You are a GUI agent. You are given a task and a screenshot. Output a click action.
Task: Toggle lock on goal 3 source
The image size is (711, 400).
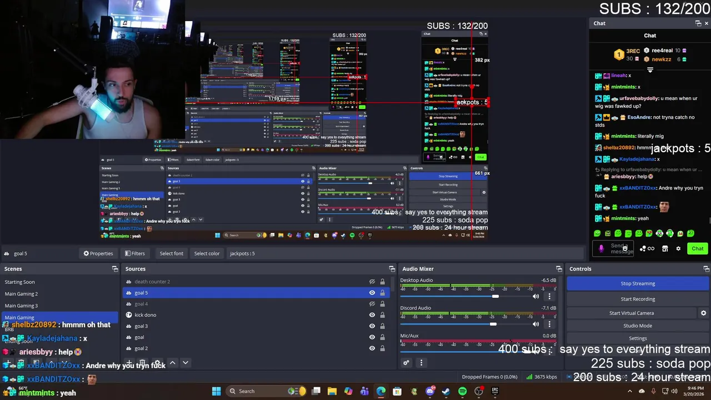[382, 326]
